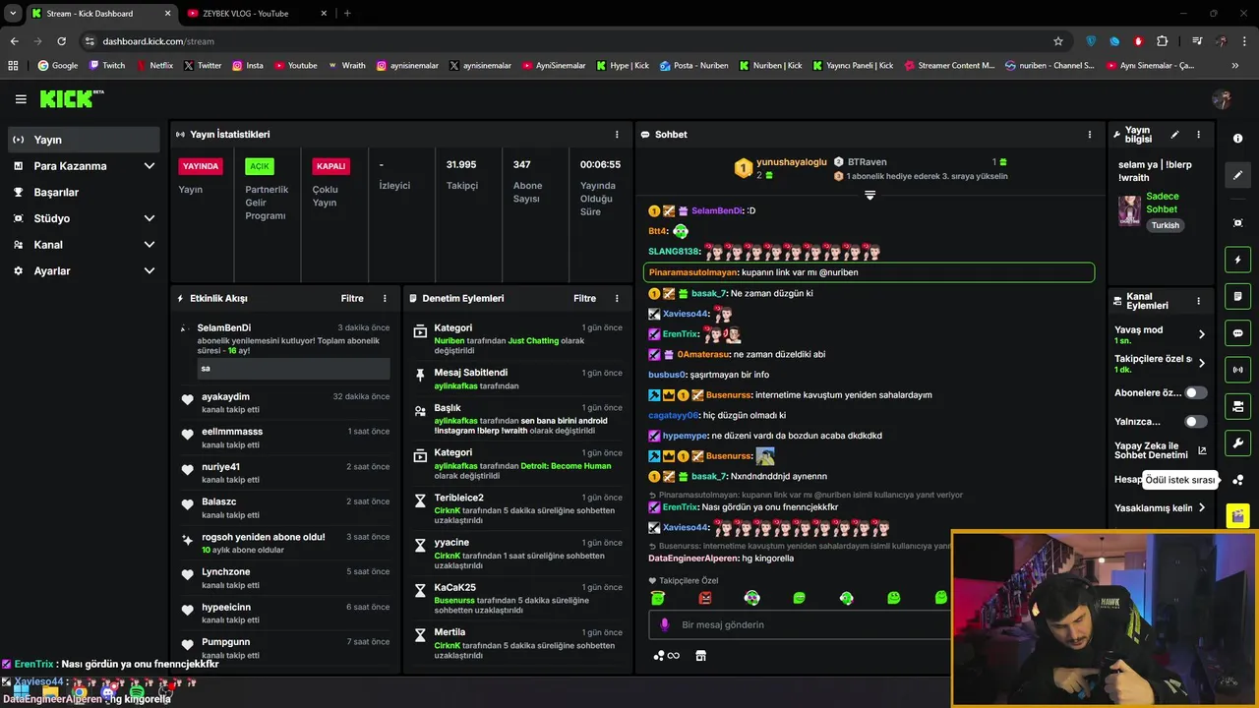The width and height of the screenshot is (1259, 708).
Task: Open the Yayıncı Paneli | Kick bookmark
Action: (x=852, y=66)
